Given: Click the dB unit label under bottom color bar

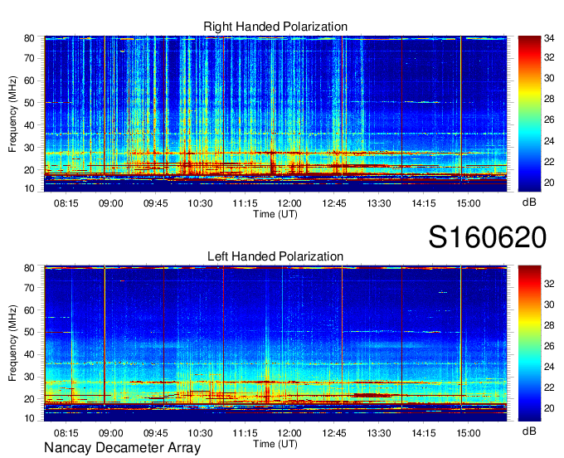Looking at the screenshot, I should pos(529,431).
